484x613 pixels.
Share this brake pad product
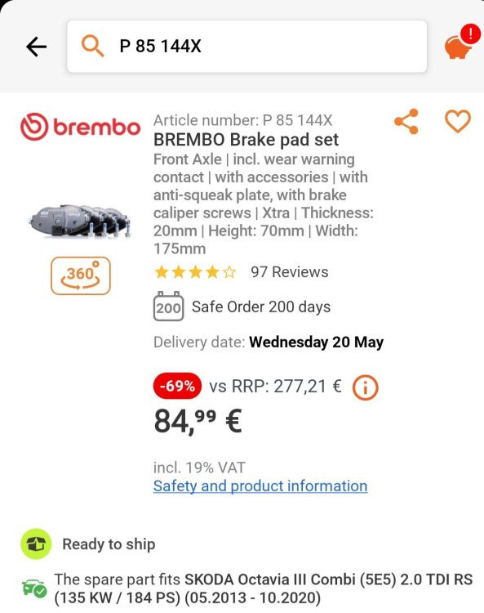(x=406, y=122)
